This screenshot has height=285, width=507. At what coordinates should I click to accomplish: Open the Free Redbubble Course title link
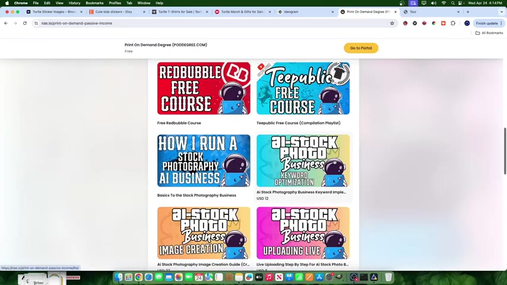179,123
